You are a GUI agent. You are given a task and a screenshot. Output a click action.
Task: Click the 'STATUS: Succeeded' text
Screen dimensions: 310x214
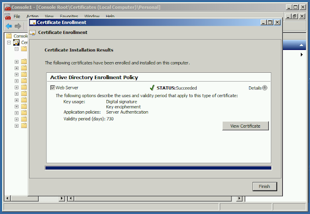coord(177,88)
